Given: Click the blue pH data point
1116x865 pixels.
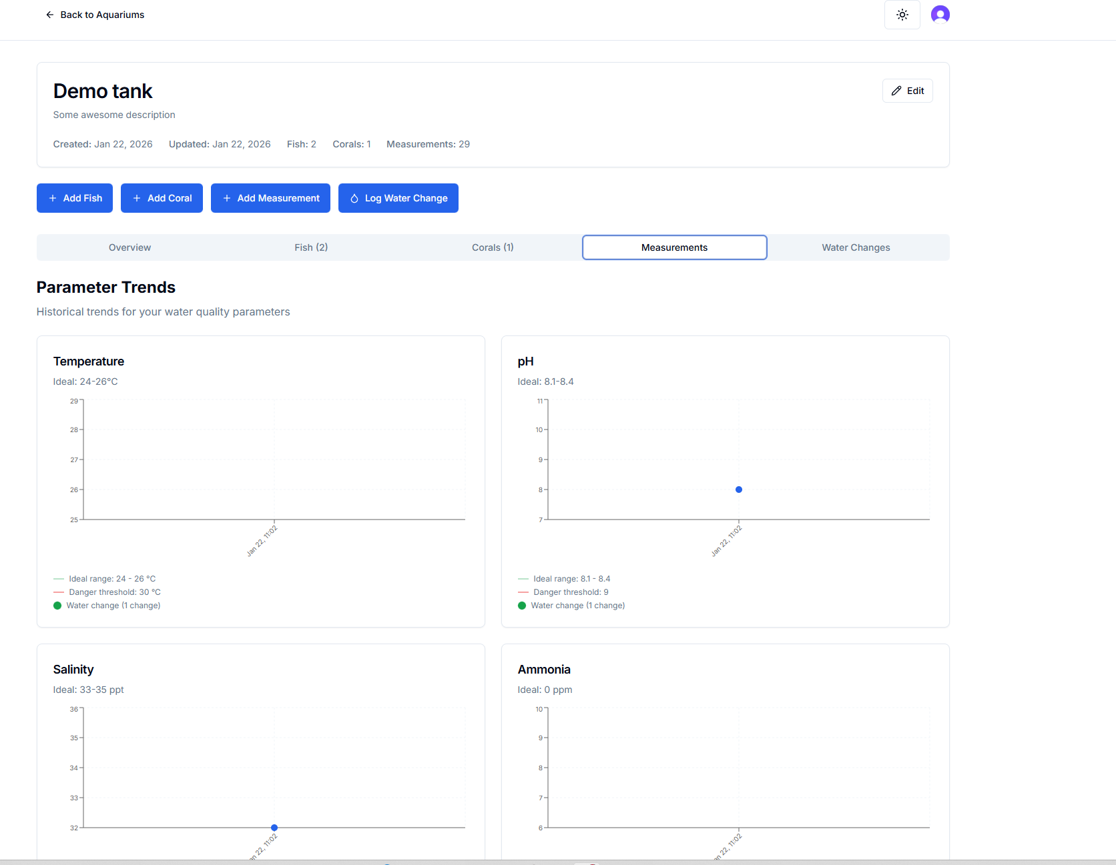Looking at the screenshot, I should [738, 490].
